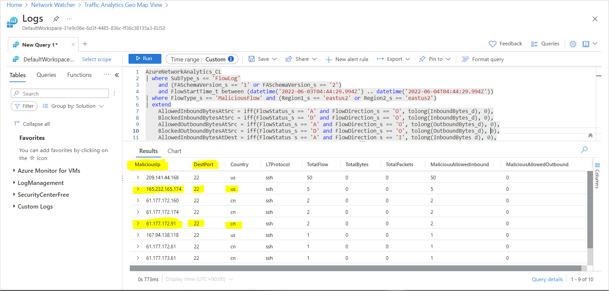Screen dimensions: 609x291
Task: Click Pin to toolbar button
Action: point(431,59)
